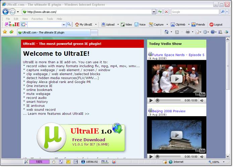
Task: Open the UltraIE search box dropdown
Action: [x=63, y=25]
